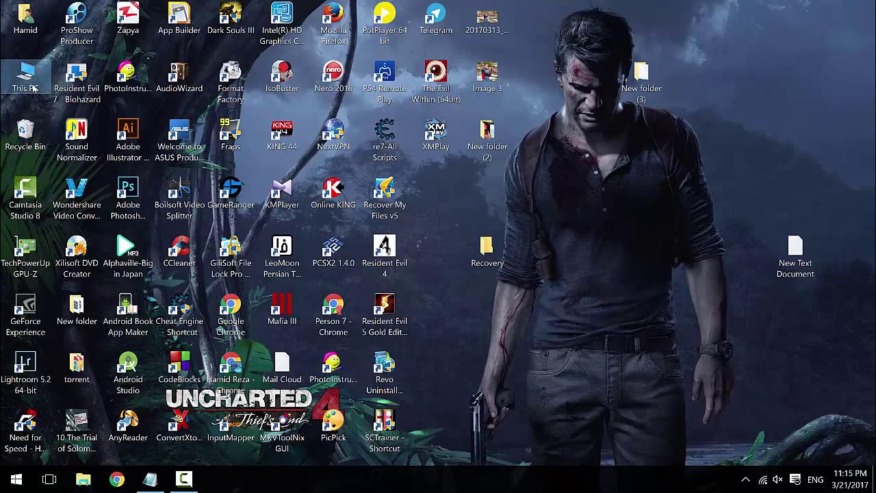Open the Mail Cloud file
The height and width of the screenshot is (493, 876).
click(282, 368)
